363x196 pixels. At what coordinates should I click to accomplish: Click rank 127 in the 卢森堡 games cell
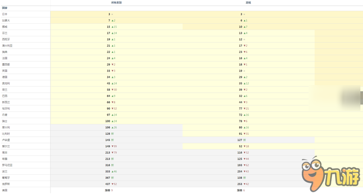[240, 140]
